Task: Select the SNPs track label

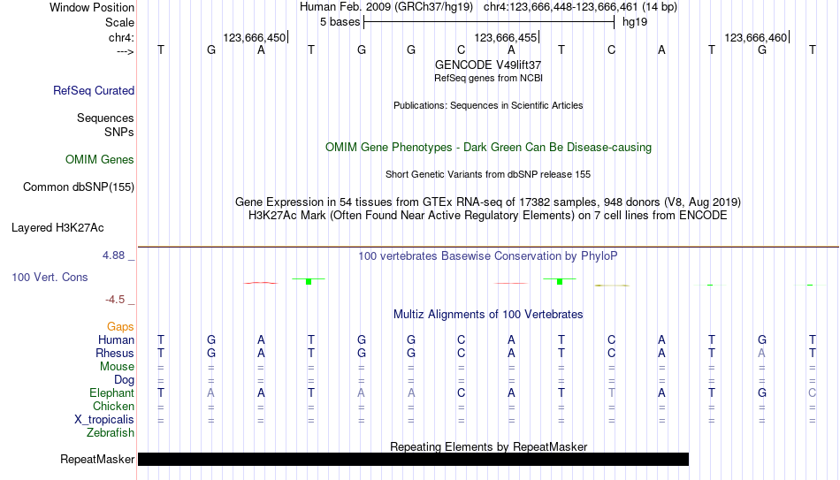Action: (x=119, y=132)
